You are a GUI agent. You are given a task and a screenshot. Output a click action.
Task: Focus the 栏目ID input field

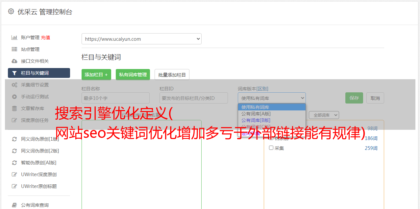(x=194, y=98)
